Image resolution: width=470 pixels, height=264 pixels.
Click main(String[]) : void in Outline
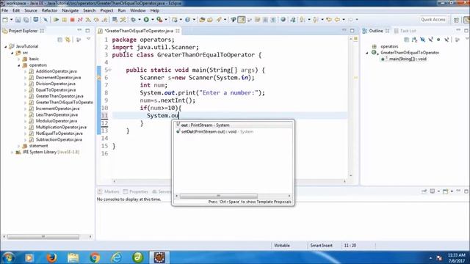coord(408,59)
